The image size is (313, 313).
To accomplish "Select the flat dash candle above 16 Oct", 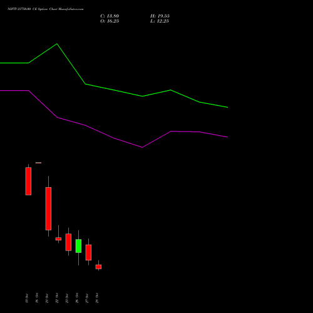I will [38, 163].
